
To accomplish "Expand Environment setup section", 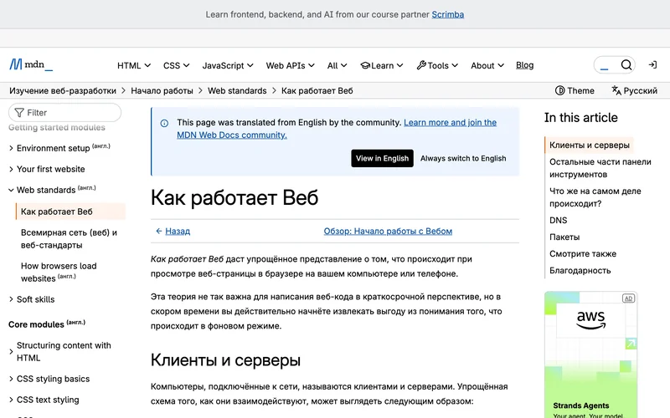I will click(59, 148).
